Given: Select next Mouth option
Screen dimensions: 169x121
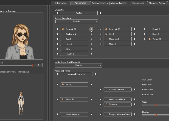Looking at the screenshot, I should 91,54.
